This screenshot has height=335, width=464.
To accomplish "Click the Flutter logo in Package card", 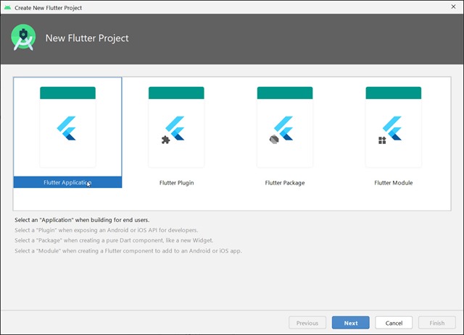I will click(283, 128).
